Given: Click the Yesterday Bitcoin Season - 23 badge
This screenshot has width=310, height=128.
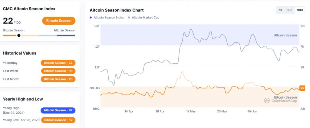Looking at the screenshot, I should coord(58,63).
